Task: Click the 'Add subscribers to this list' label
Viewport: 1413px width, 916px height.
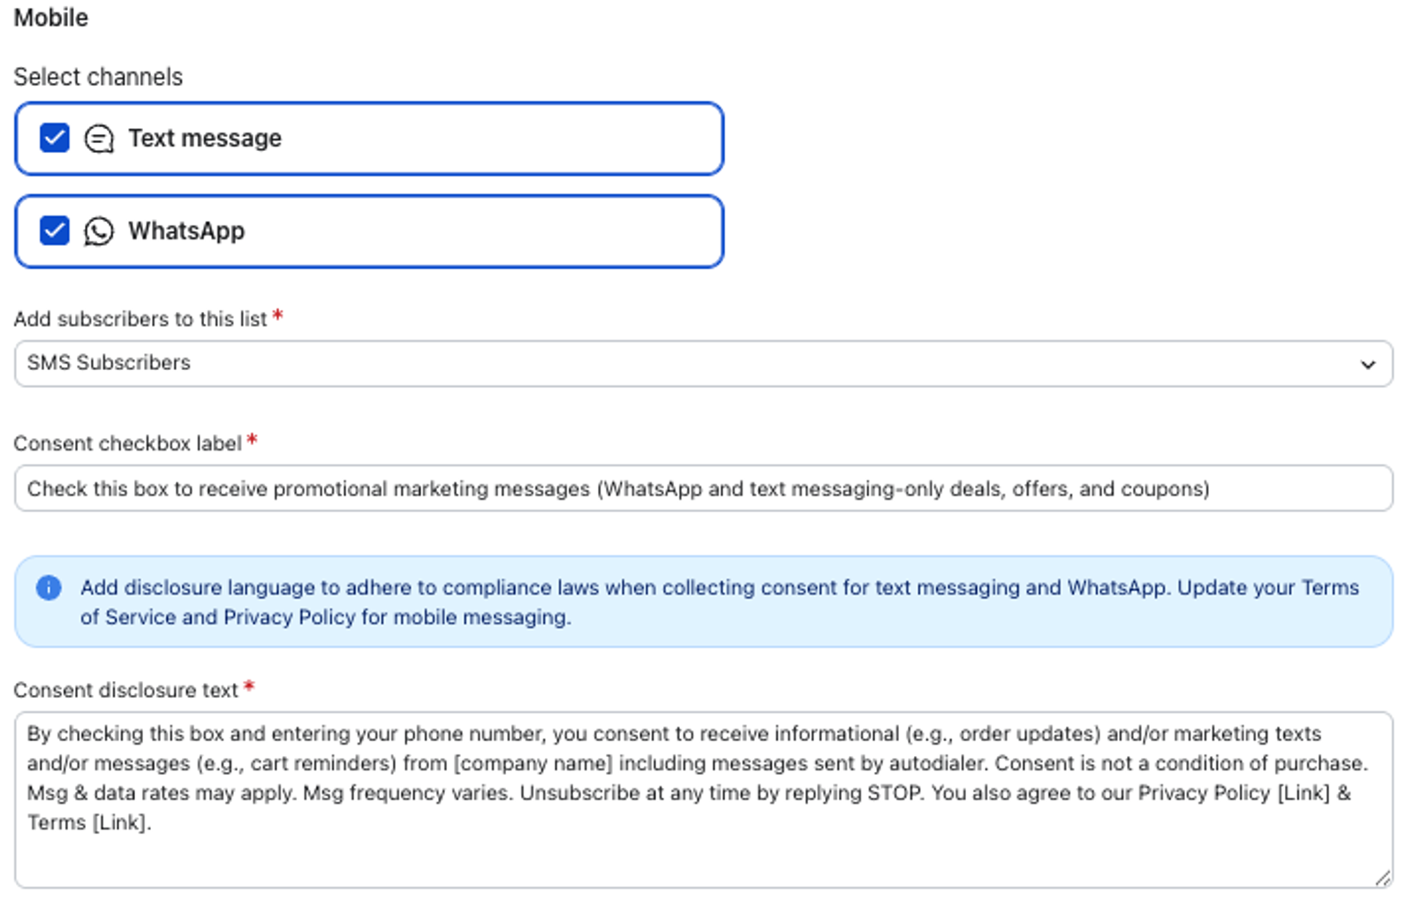Action: point(140,319)
